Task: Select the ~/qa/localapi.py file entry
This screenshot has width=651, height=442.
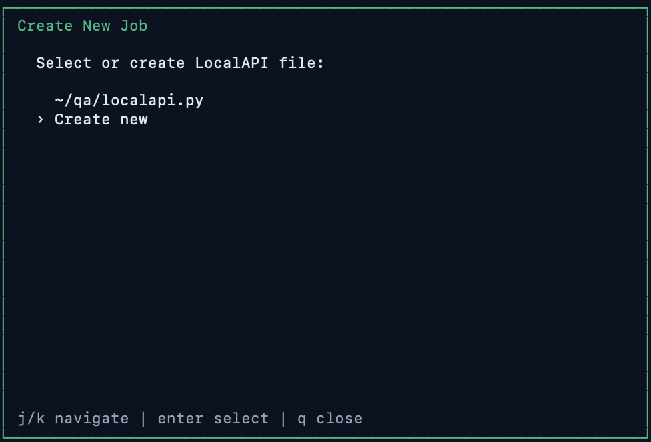Action: click(x=129, y=100)
